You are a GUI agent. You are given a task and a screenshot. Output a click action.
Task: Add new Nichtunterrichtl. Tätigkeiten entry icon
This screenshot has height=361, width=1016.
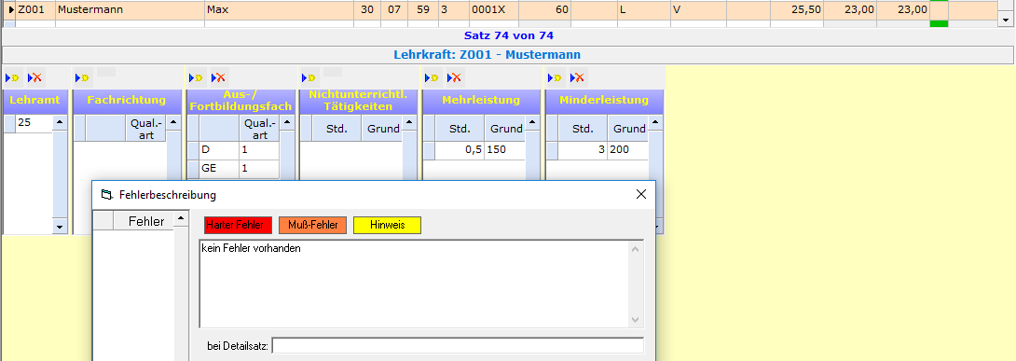click(x=309, y=77)
